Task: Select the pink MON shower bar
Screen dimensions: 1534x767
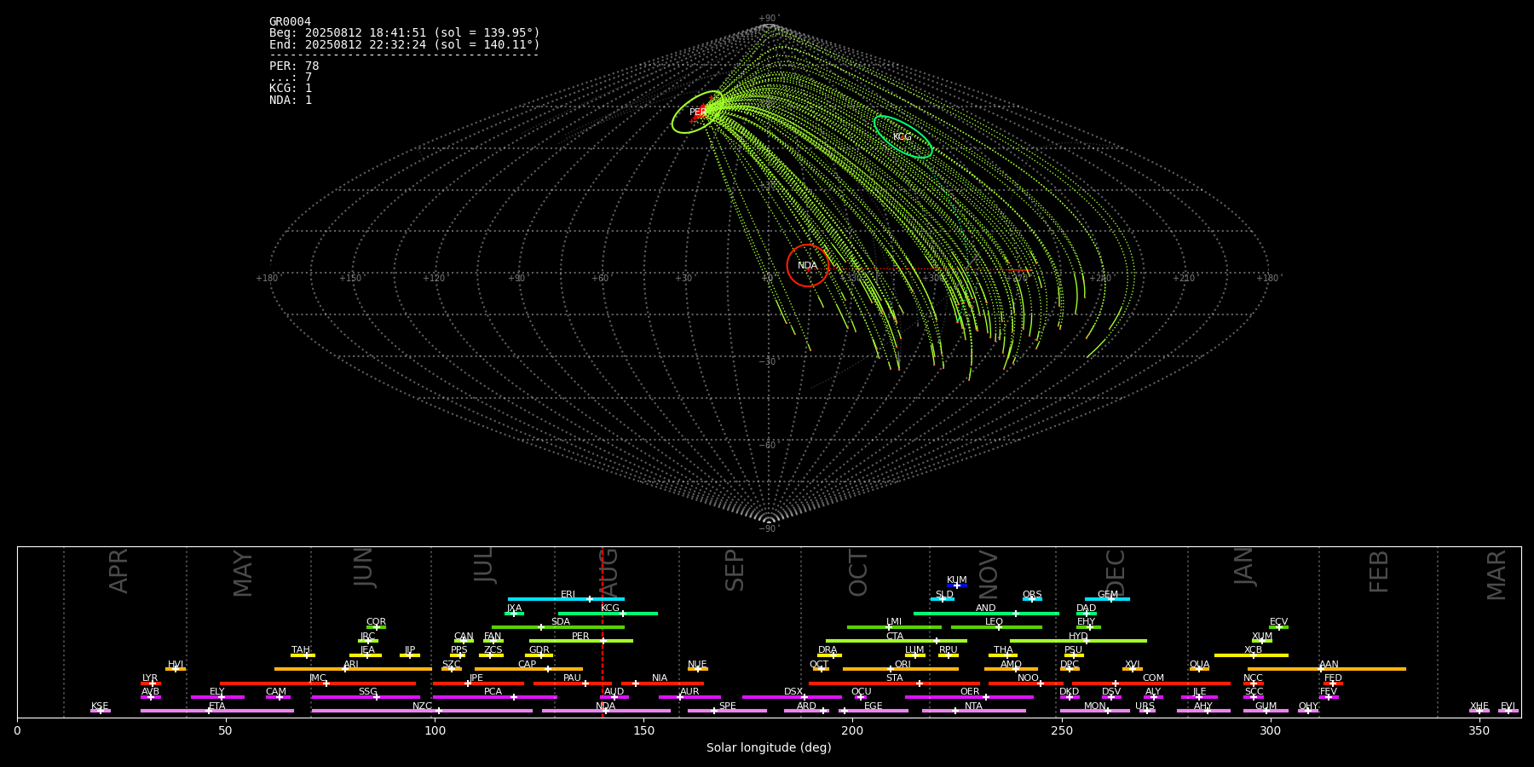Action: [1095, 711]
